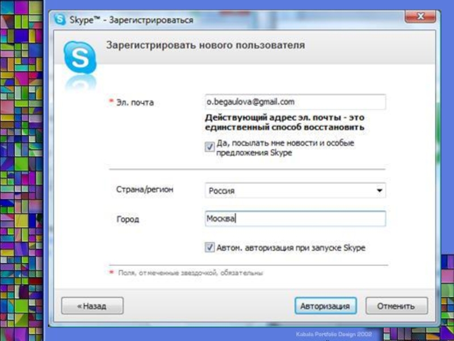
Task: Click the Автом. авторизация label text
Action: click(x=291, y=248)
